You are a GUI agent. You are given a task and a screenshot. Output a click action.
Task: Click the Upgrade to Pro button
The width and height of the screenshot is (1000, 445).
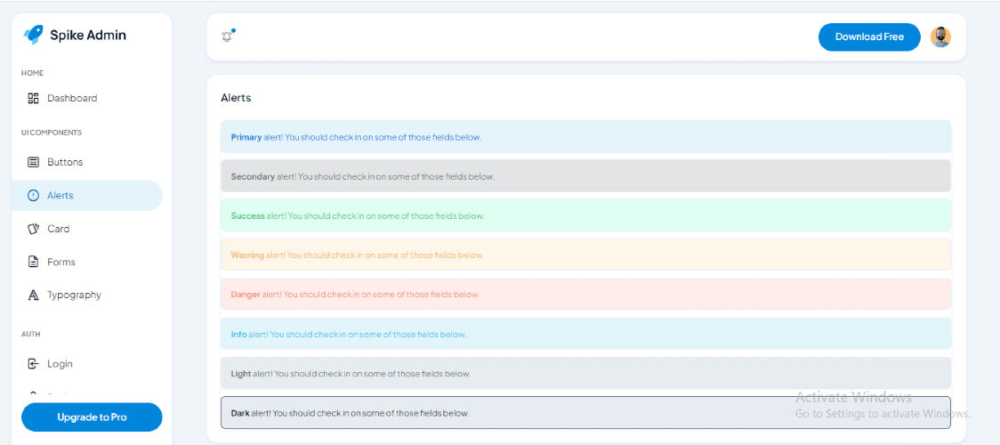pos(92,417)
